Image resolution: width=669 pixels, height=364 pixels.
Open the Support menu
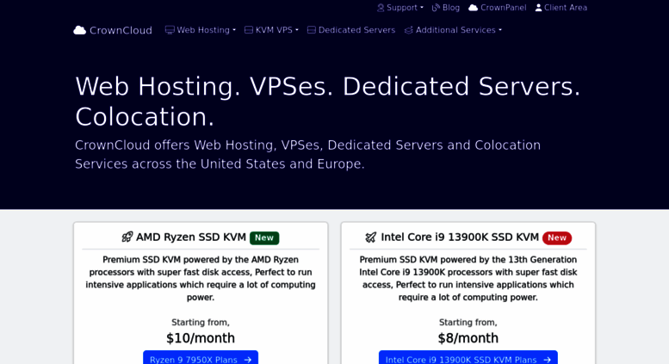coord(400,8)
